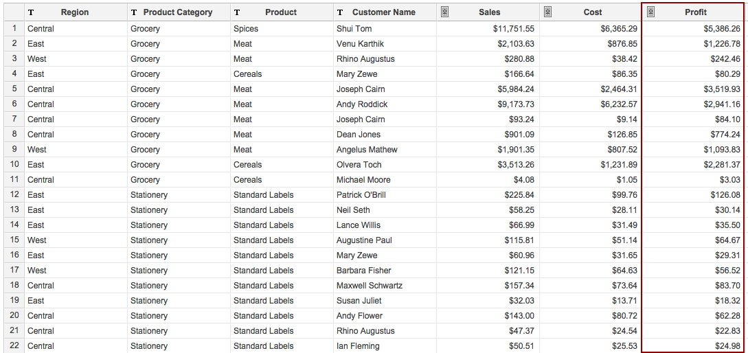Select the Region column header label
This screenshot has width=748, height=353.
tap(74, 12)
